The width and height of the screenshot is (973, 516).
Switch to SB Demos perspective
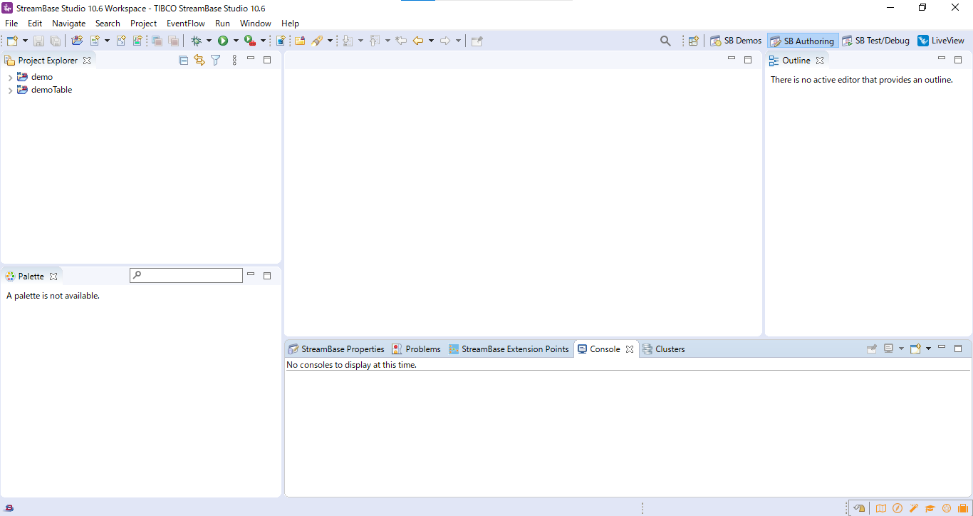point(737,41)
